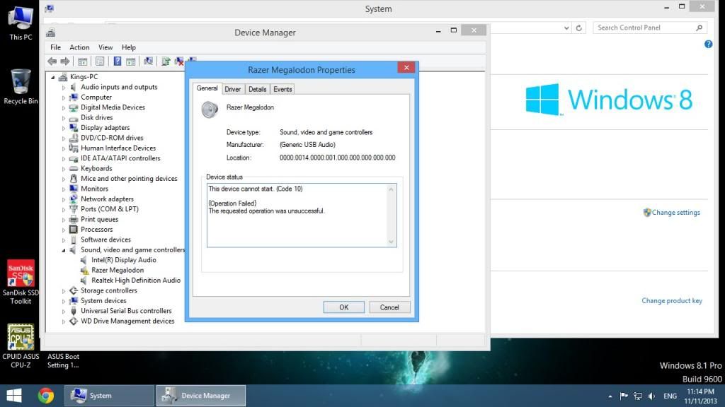Open the Action menu in Device Manager
The image size is (725, 407).
[x=79, y=47]
